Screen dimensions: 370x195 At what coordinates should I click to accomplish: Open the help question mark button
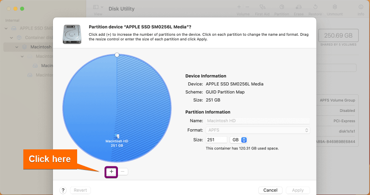pyautogui.click(x=63, y=190)
